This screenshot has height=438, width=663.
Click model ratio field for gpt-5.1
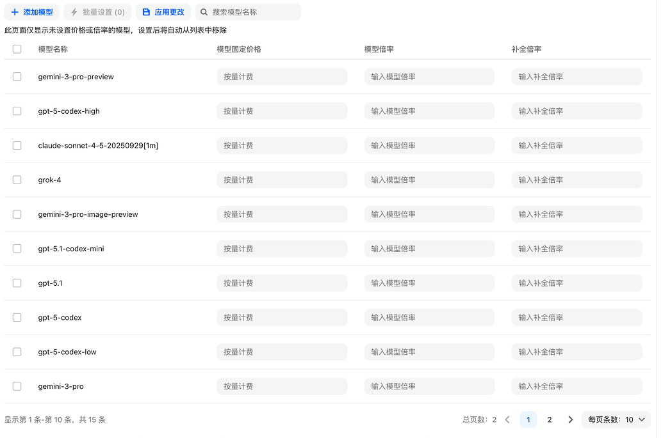[x=430, y=283]
